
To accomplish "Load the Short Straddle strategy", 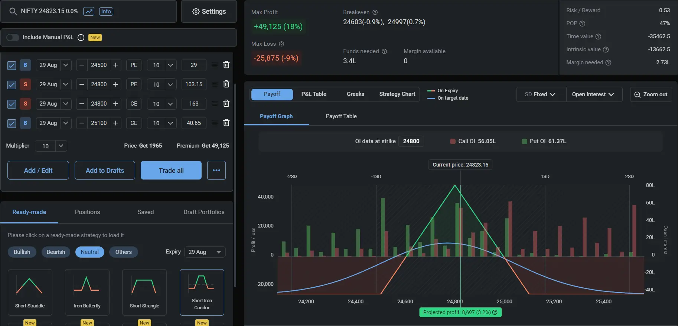I will coord(30,292).
